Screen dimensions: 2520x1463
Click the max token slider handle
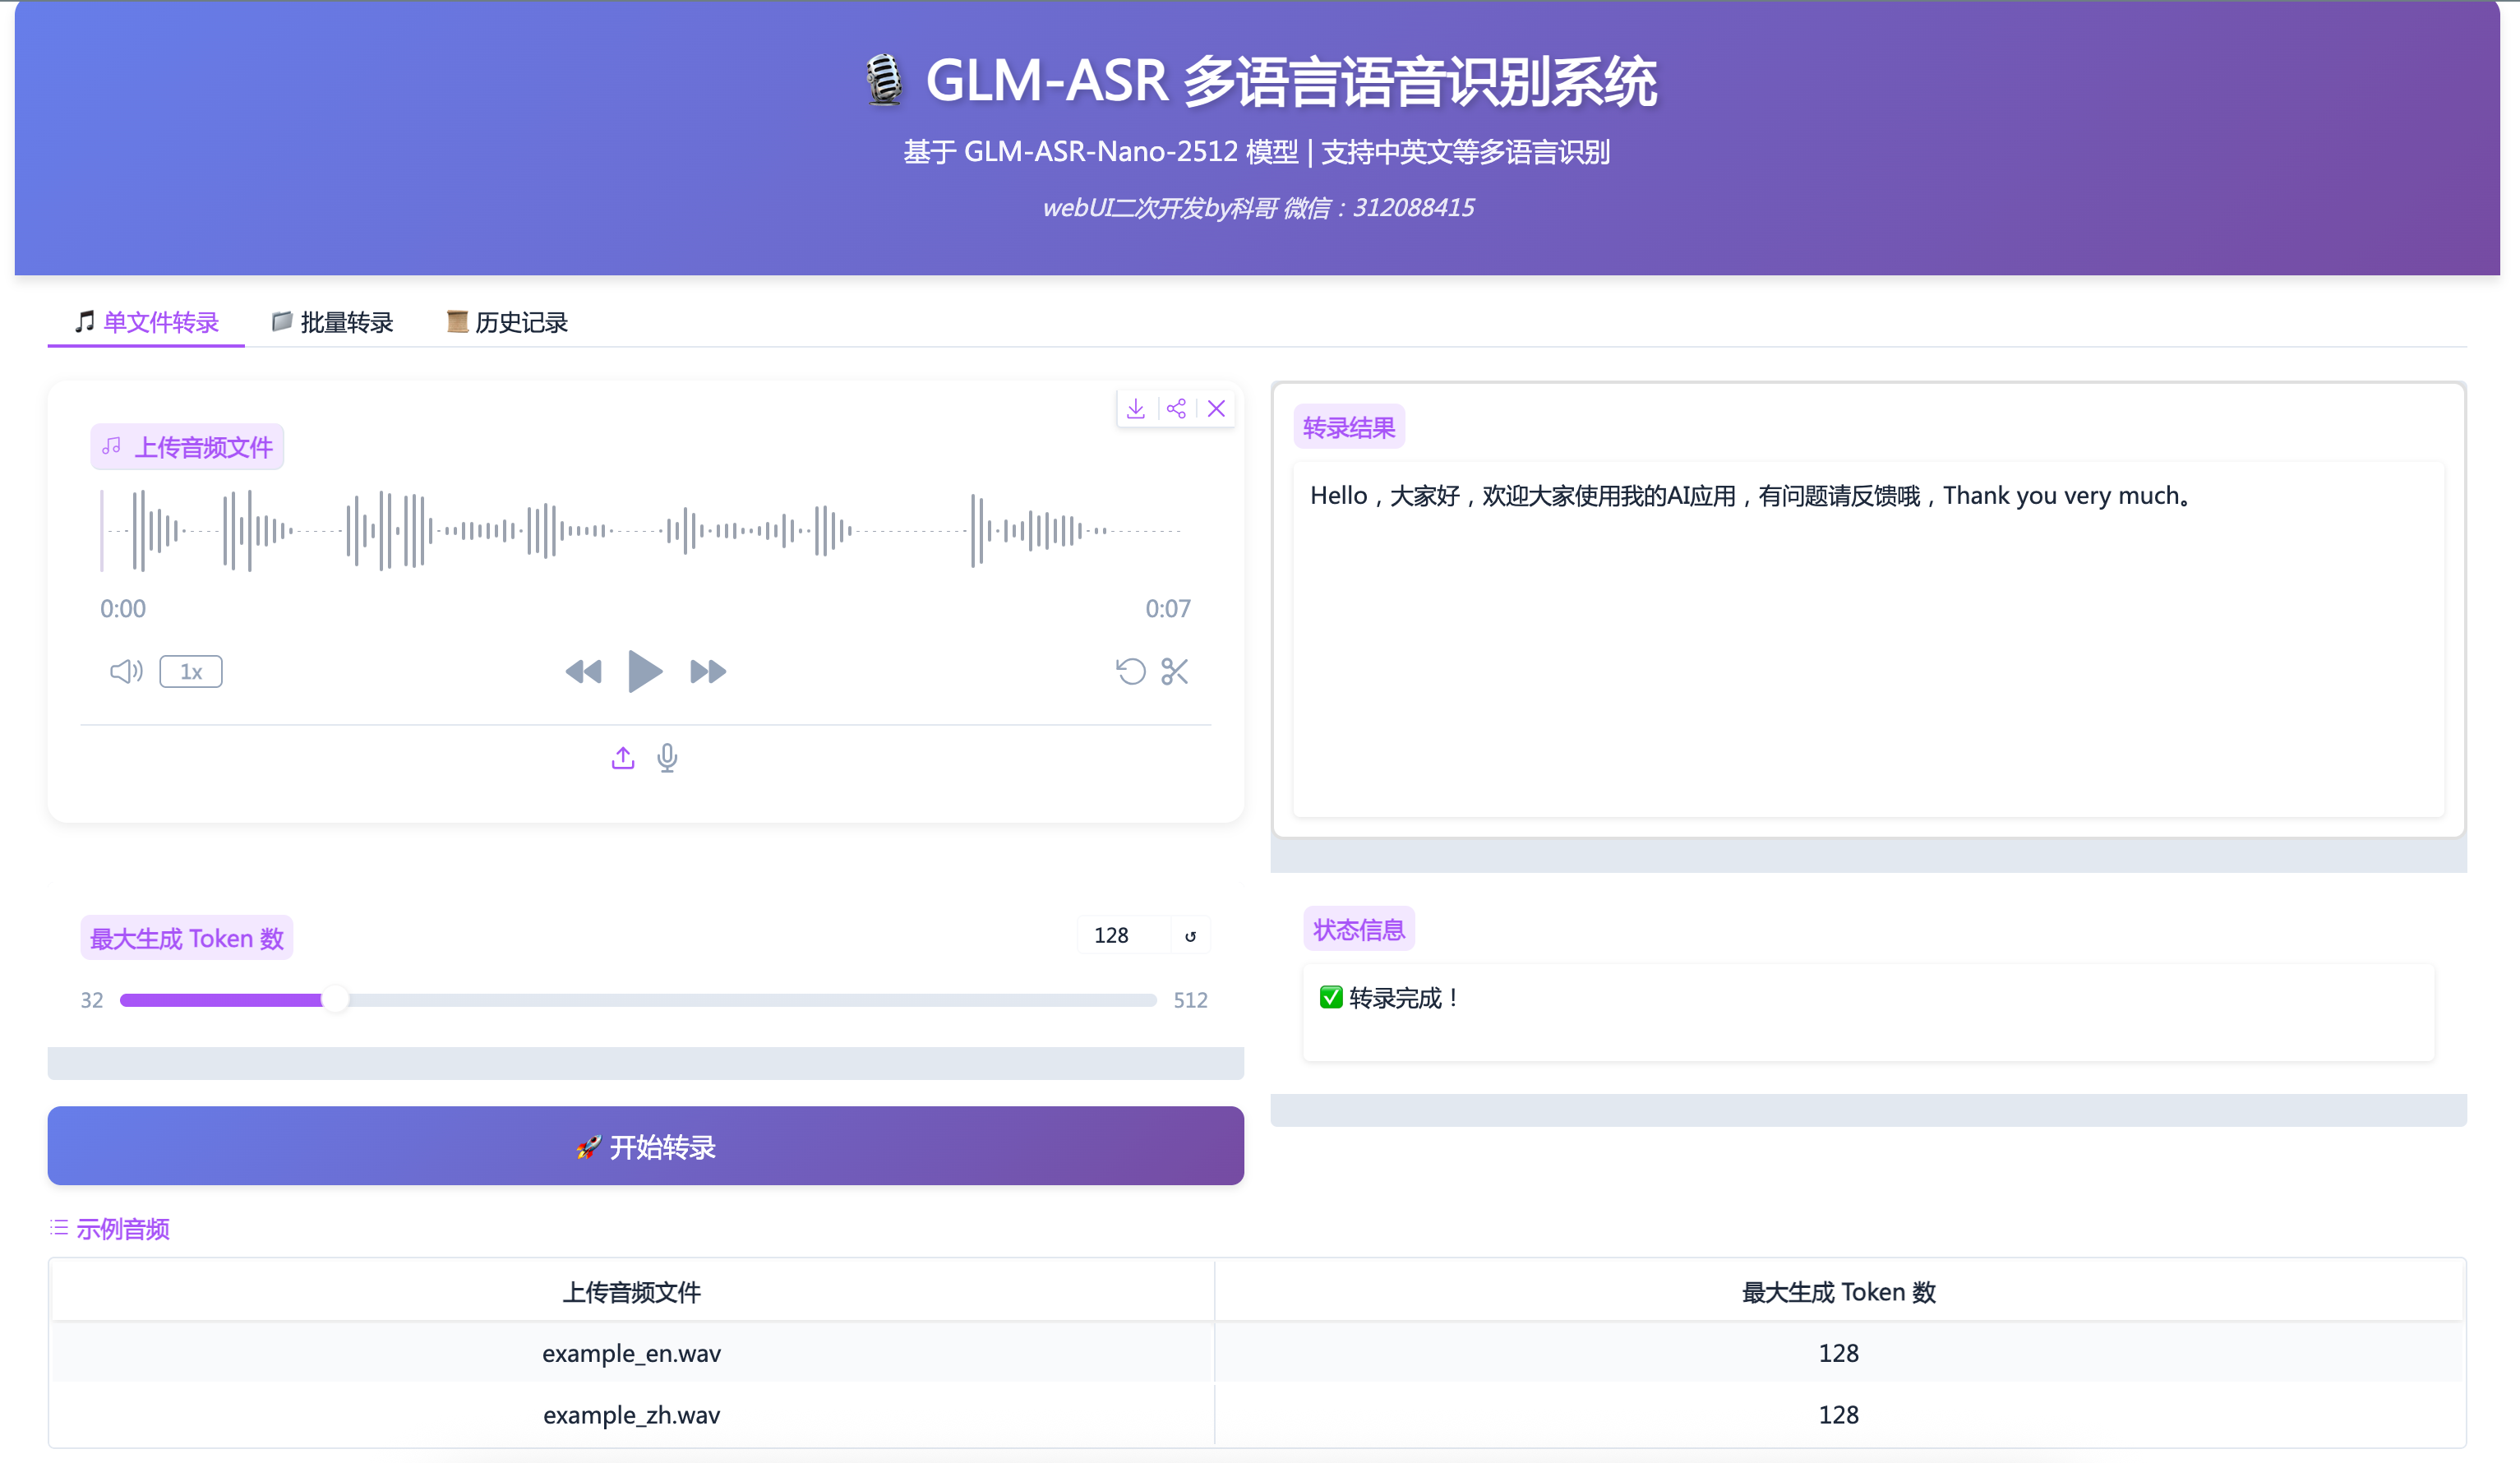click(335, 999)
